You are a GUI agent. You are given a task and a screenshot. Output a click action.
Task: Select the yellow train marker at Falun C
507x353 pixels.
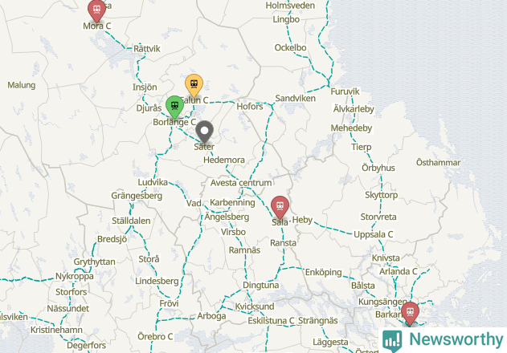pos(194,85)
